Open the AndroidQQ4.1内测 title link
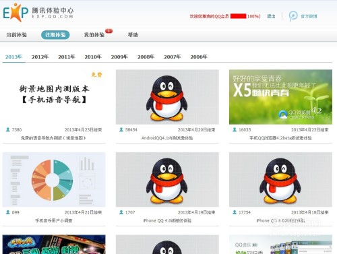The image size is (337, 254). click(167, 138)
